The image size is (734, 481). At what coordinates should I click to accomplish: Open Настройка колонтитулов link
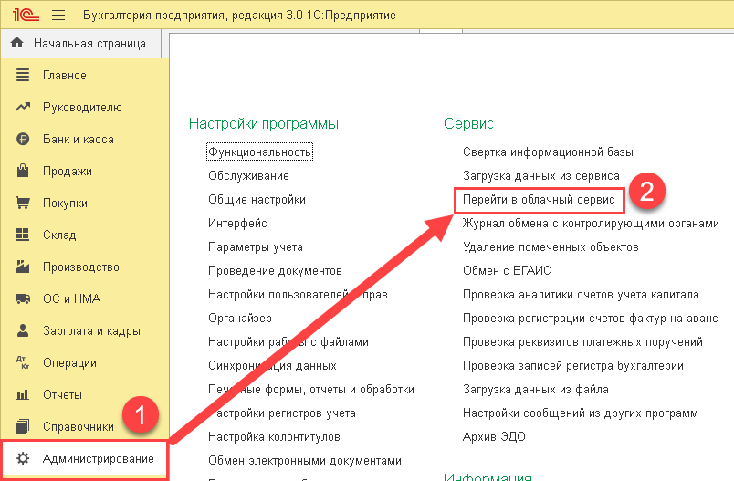pos(274,437)
